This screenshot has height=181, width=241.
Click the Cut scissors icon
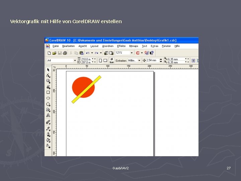click(x=71, y=53)
